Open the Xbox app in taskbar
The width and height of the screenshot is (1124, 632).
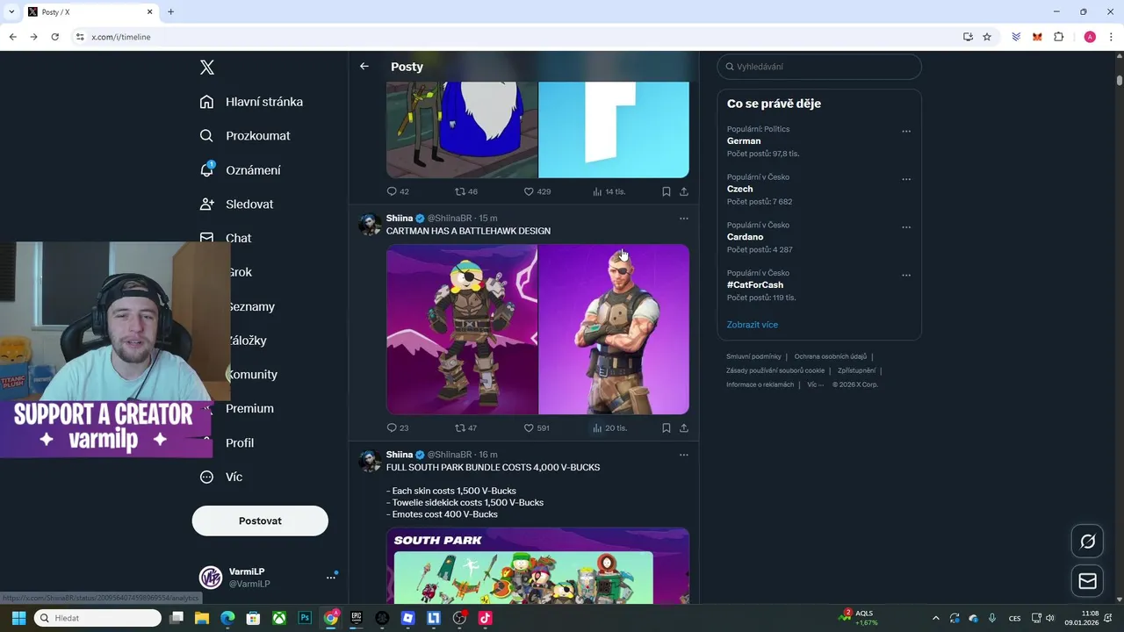278,618
